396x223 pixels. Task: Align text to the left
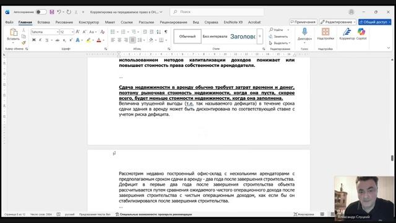click(x=113, y=40)
